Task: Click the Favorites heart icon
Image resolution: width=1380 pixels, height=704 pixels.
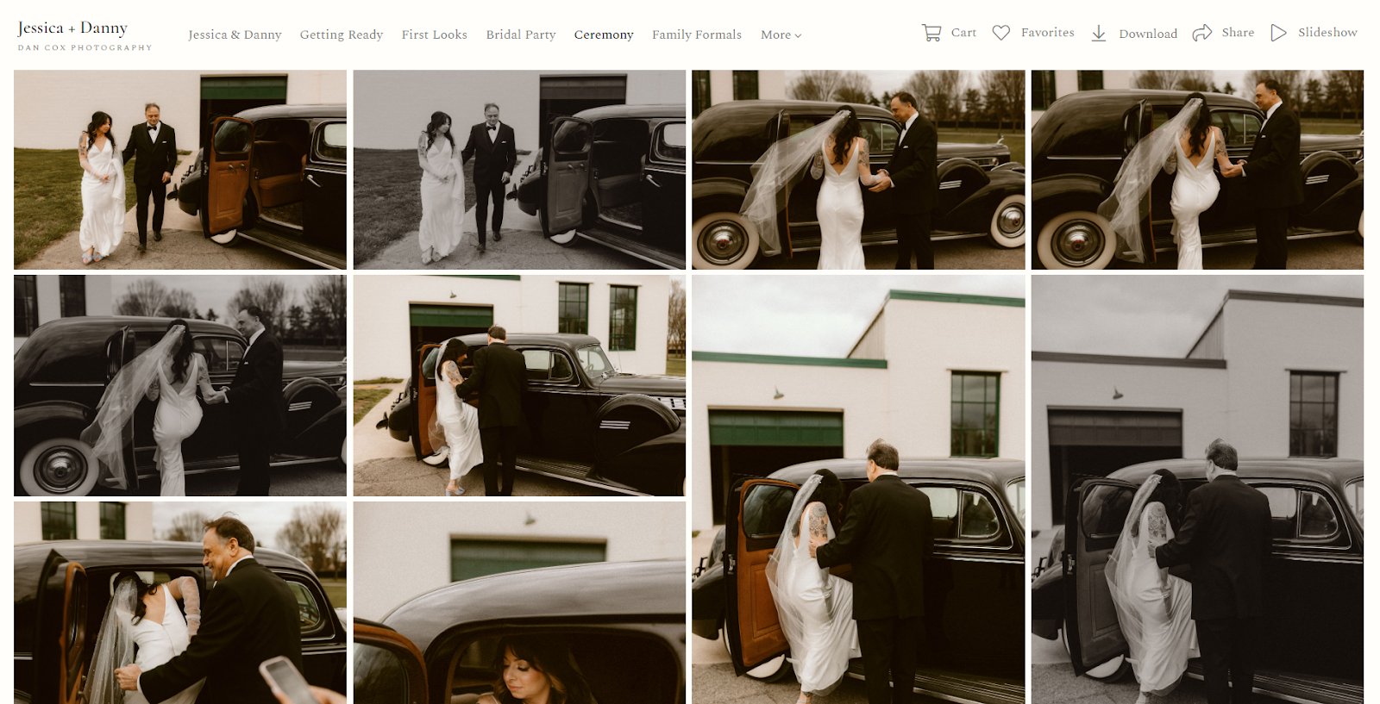Action: tap(1000, 34)
